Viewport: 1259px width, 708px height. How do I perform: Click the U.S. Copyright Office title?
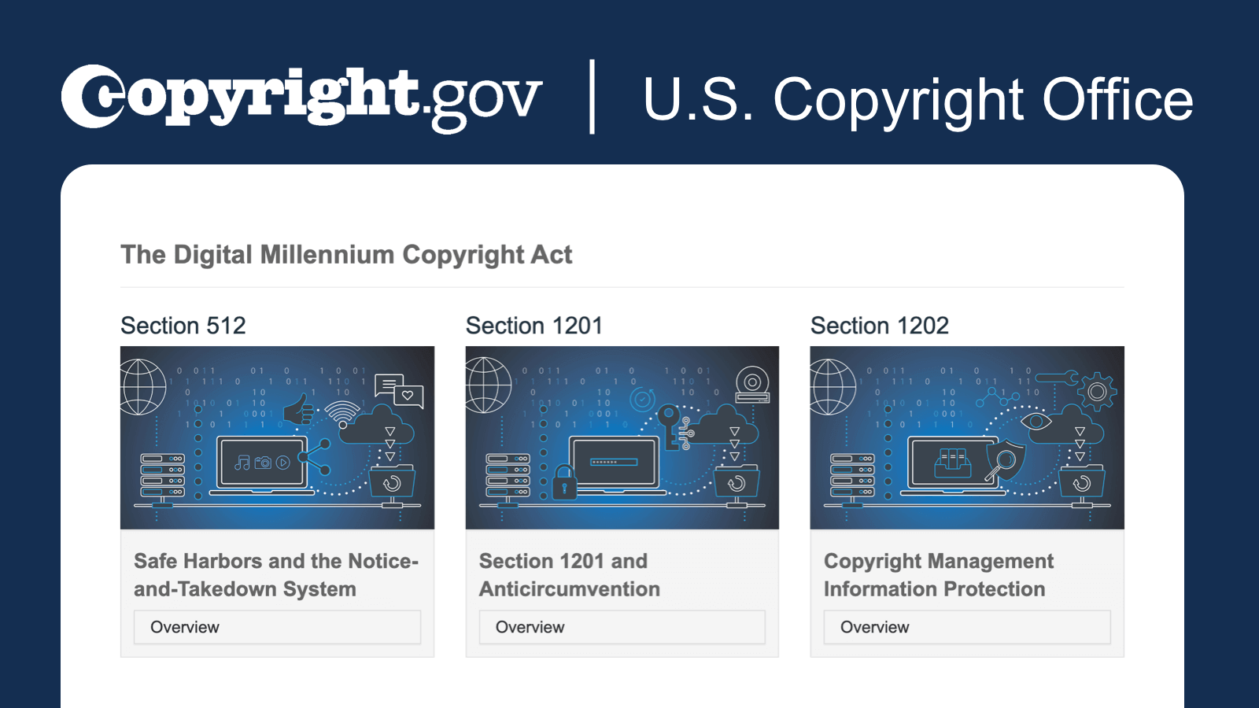[918, 100]
